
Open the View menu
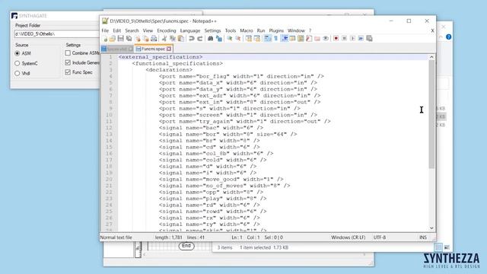pyautogui.click(x=148, y=30)
